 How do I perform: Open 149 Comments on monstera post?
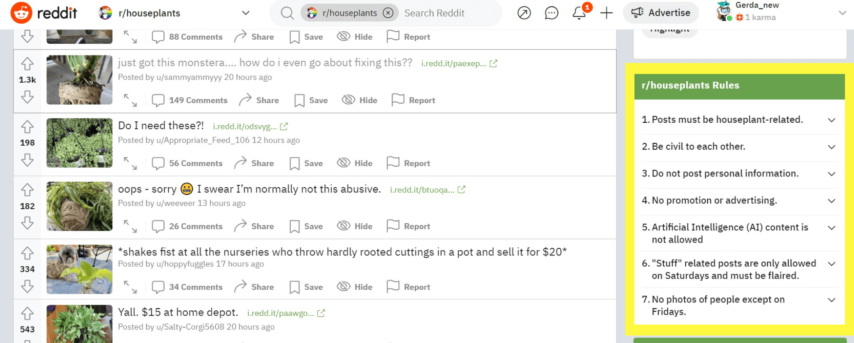189,100
